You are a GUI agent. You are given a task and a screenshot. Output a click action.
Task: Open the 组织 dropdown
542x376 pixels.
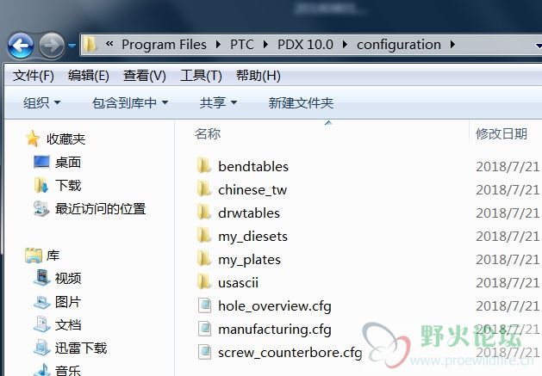(x=42, y=103)
